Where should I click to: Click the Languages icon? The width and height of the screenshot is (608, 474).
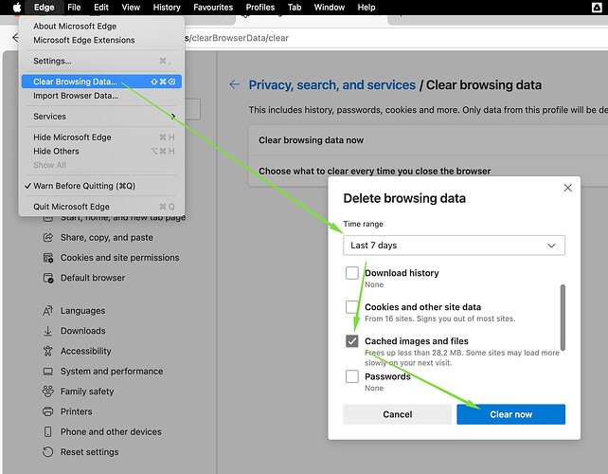(x=47, y=311)
